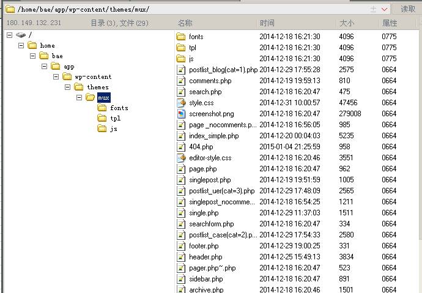Click singlepost_nocomme... file icon
Viewport: 422px width, 293px height.
[x=181, y=202]
